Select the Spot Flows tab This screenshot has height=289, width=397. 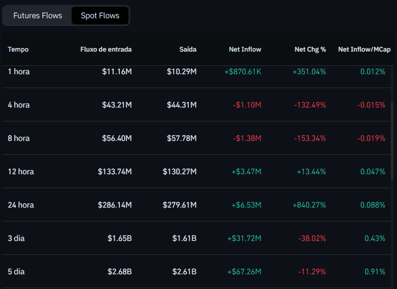tap(100, 15)
